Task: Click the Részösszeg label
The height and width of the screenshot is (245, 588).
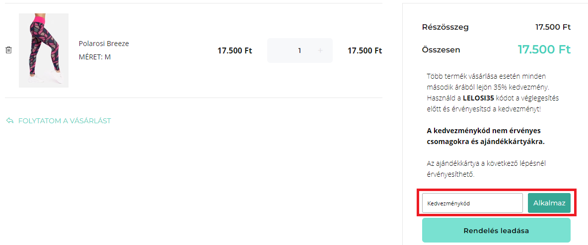Action: (x=445, y=27)
